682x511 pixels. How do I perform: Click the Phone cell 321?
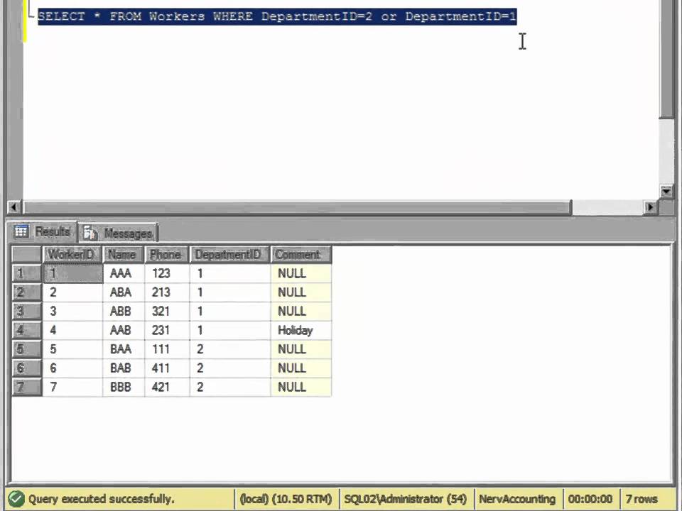(167, 311)
